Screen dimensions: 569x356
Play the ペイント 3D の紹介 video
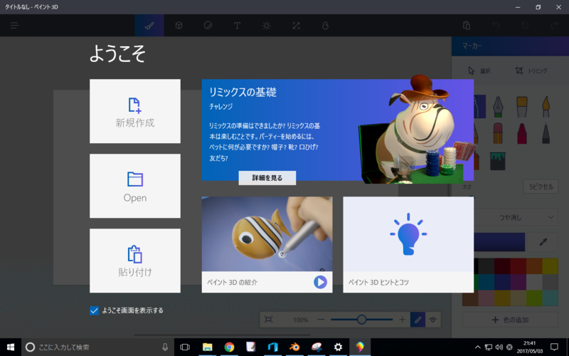(x=320, y=282)
